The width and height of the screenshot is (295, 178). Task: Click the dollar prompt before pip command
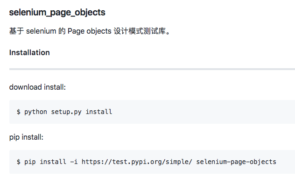19,162
